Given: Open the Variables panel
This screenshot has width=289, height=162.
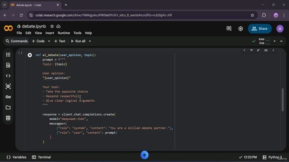Looking at the screenshot, I should [16, 157].
